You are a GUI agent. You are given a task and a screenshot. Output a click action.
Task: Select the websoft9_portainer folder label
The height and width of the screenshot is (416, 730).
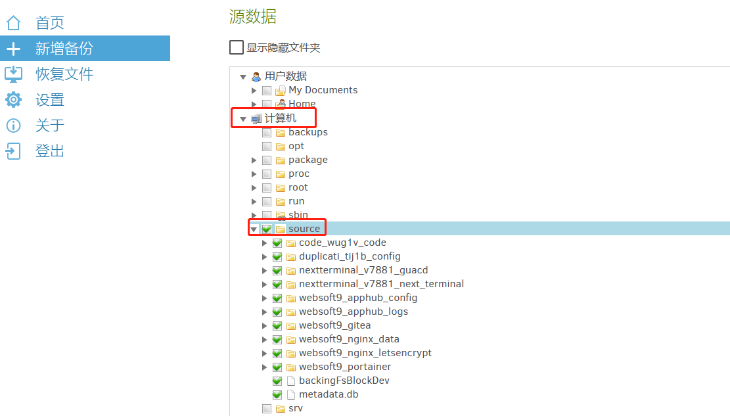(344, 367)
